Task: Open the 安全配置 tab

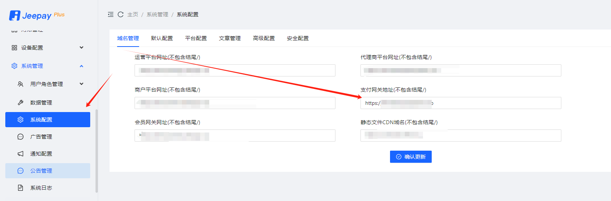Action: 298,38
